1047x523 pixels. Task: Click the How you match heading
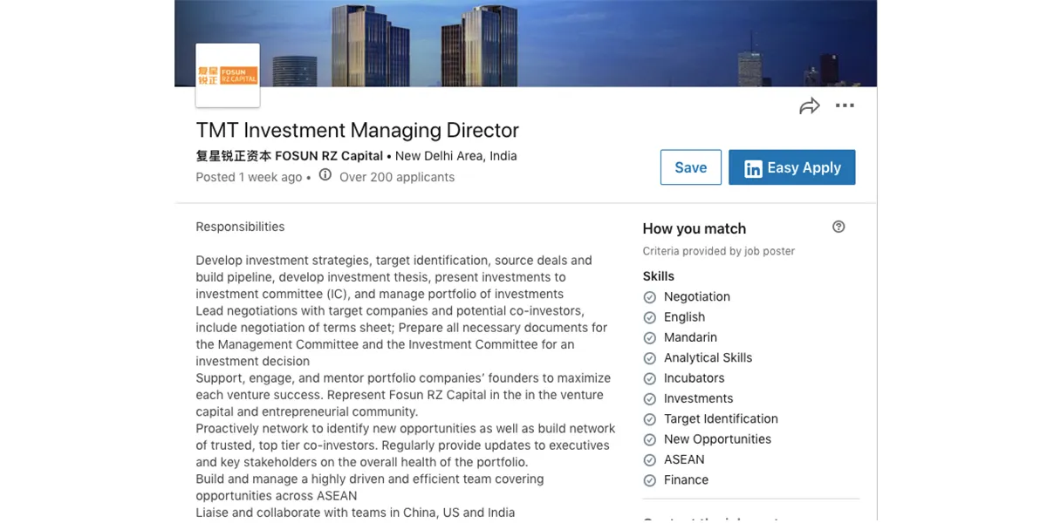point(695,228)
